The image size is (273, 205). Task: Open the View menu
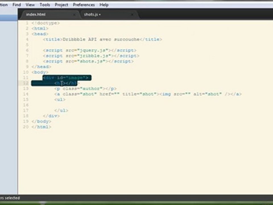click(30, 5)
